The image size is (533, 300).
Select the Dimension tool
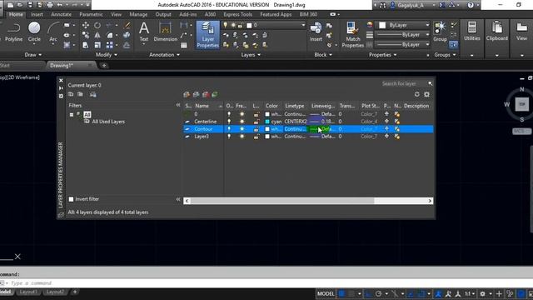point(165,32)
